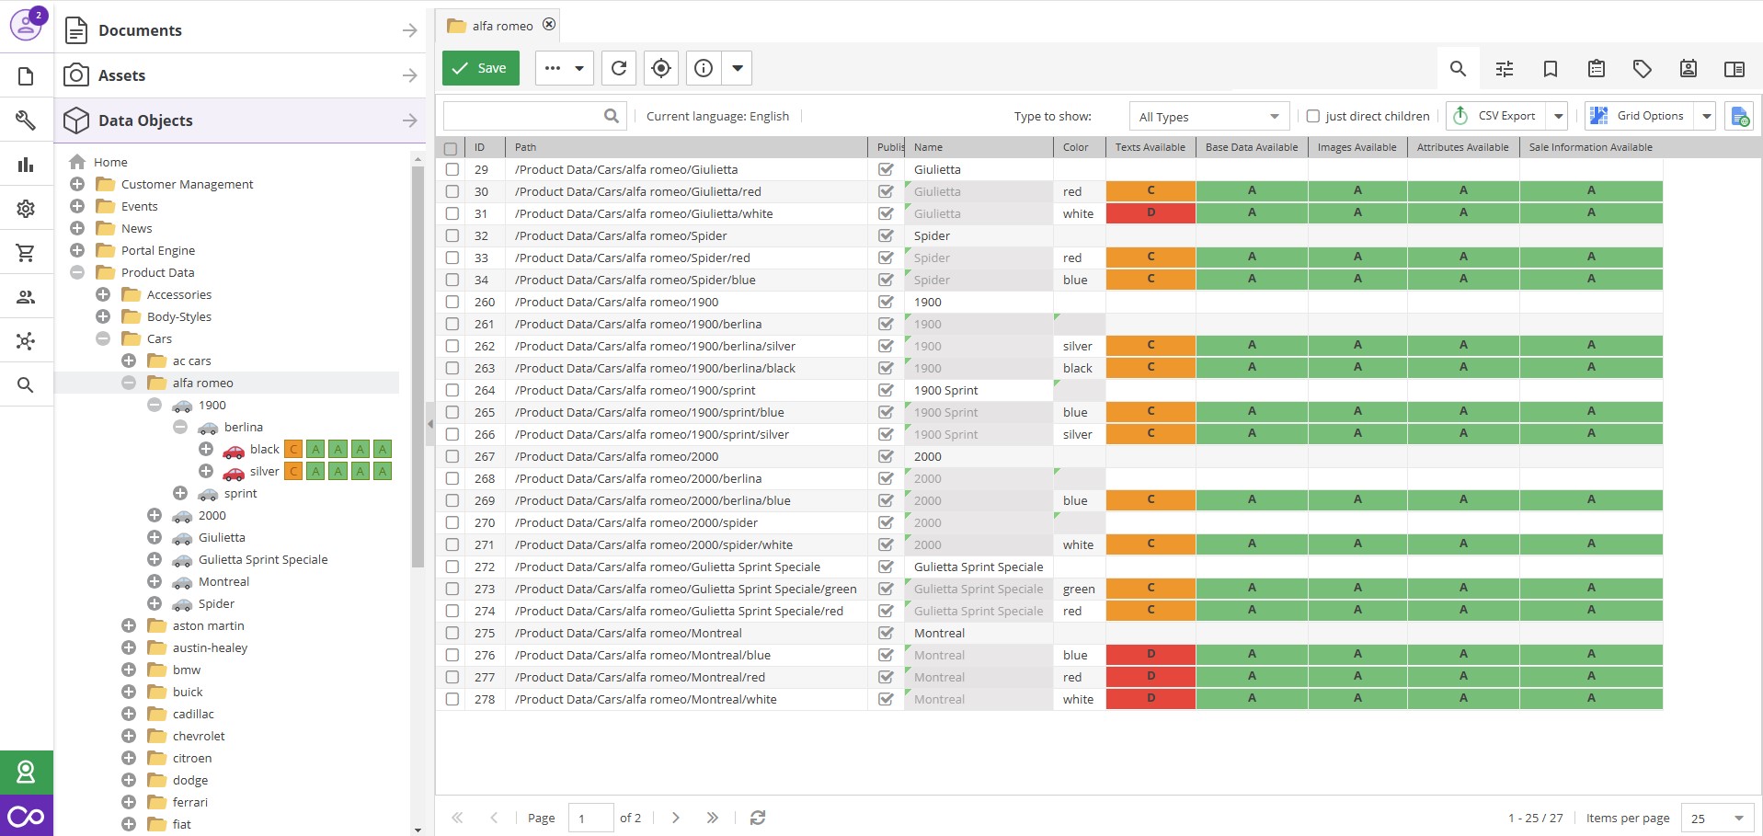Open the CSV Export dropdown arrow
The height and width of the screenshot is (836, 1763).
pyautogui.click(x=1558, y=116)
